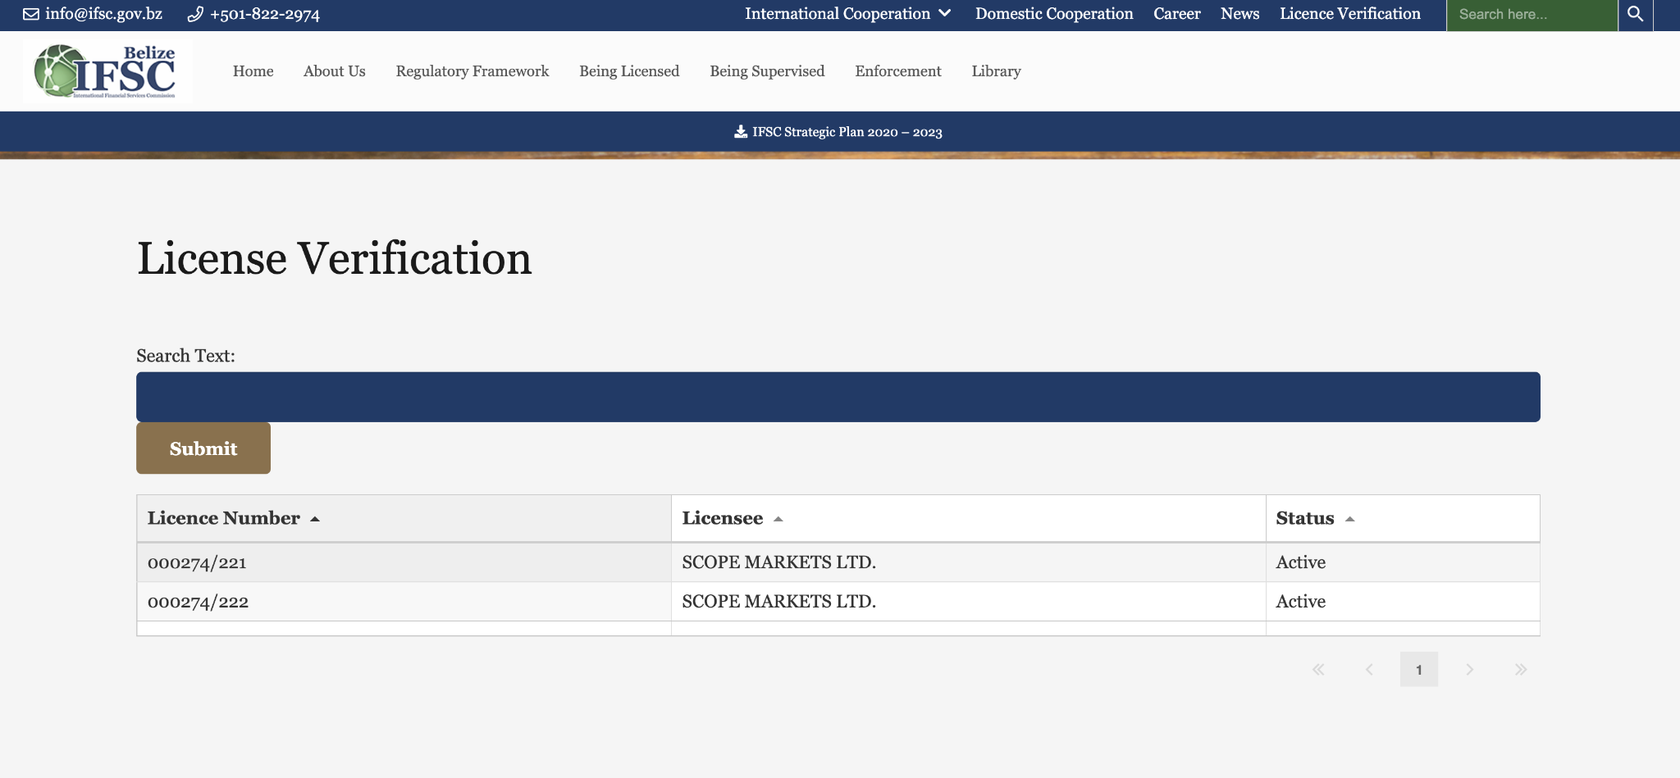Click licence number 000274/221
The image size is (1680, 778).
click(197, 562)
